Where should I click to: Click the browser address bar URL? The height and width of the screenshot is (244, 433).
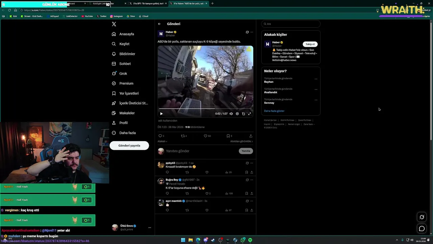(54, 10)
